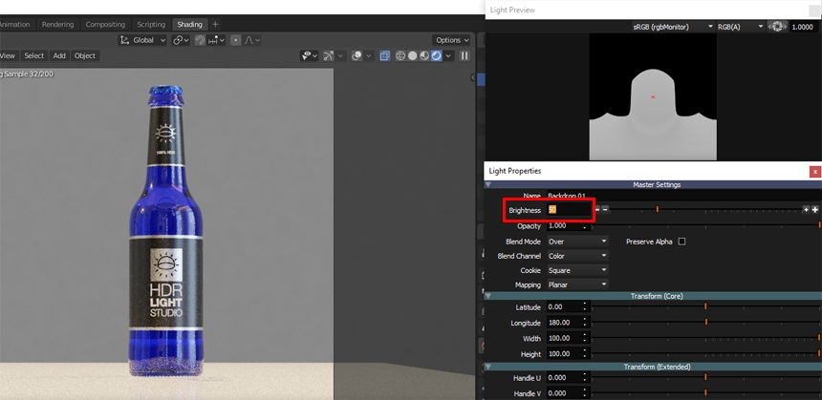This screenshot has width=822, height=400.
Task: Enable the Preserve Alpha checkbox
Action: pyautogui.click(x=681, y=242)
